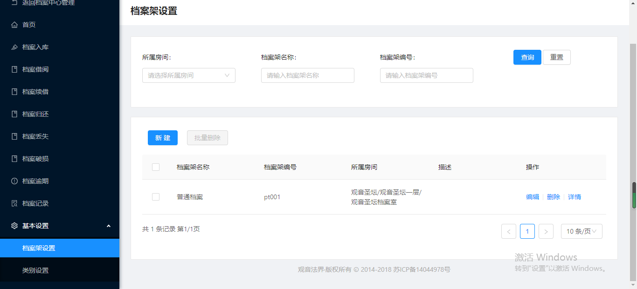The image size is (637, 289).
Task: Select 类别设置 submenu item
Action: pyautogui.click(x=60, y=270)
